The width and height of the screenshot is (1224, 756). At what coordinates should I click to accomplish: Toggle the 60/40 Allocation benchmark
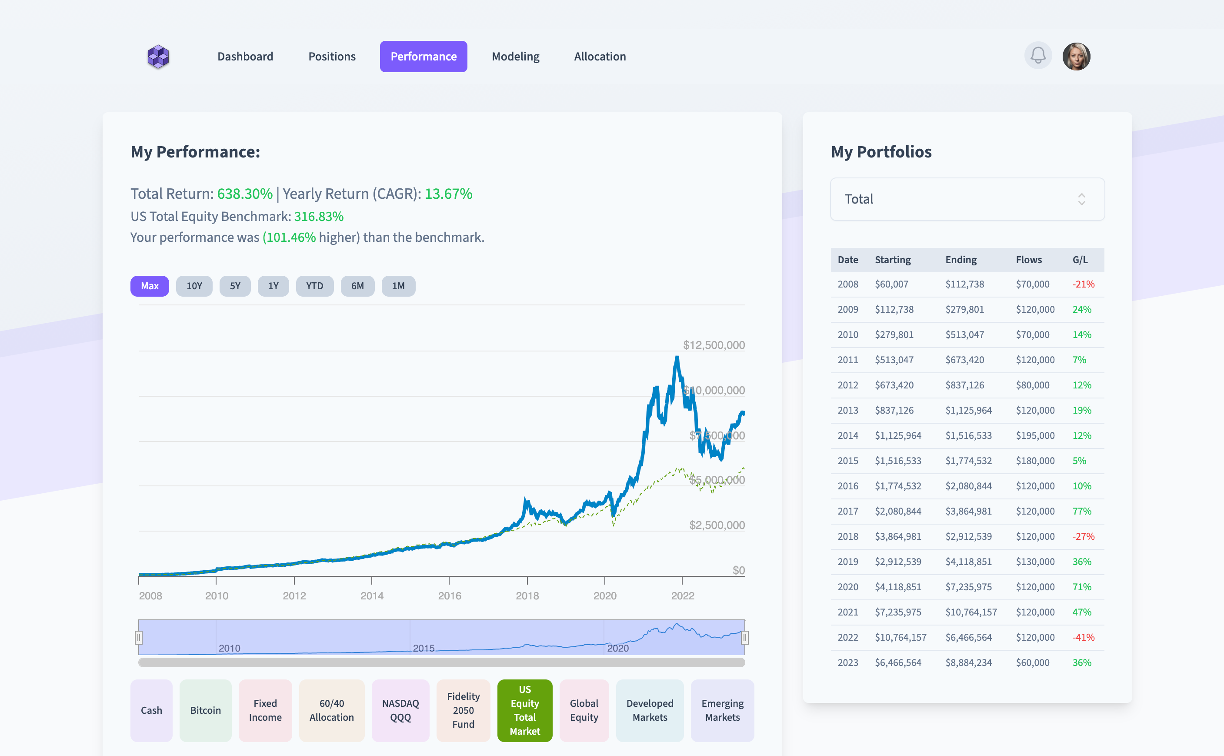tap(331, 710)
